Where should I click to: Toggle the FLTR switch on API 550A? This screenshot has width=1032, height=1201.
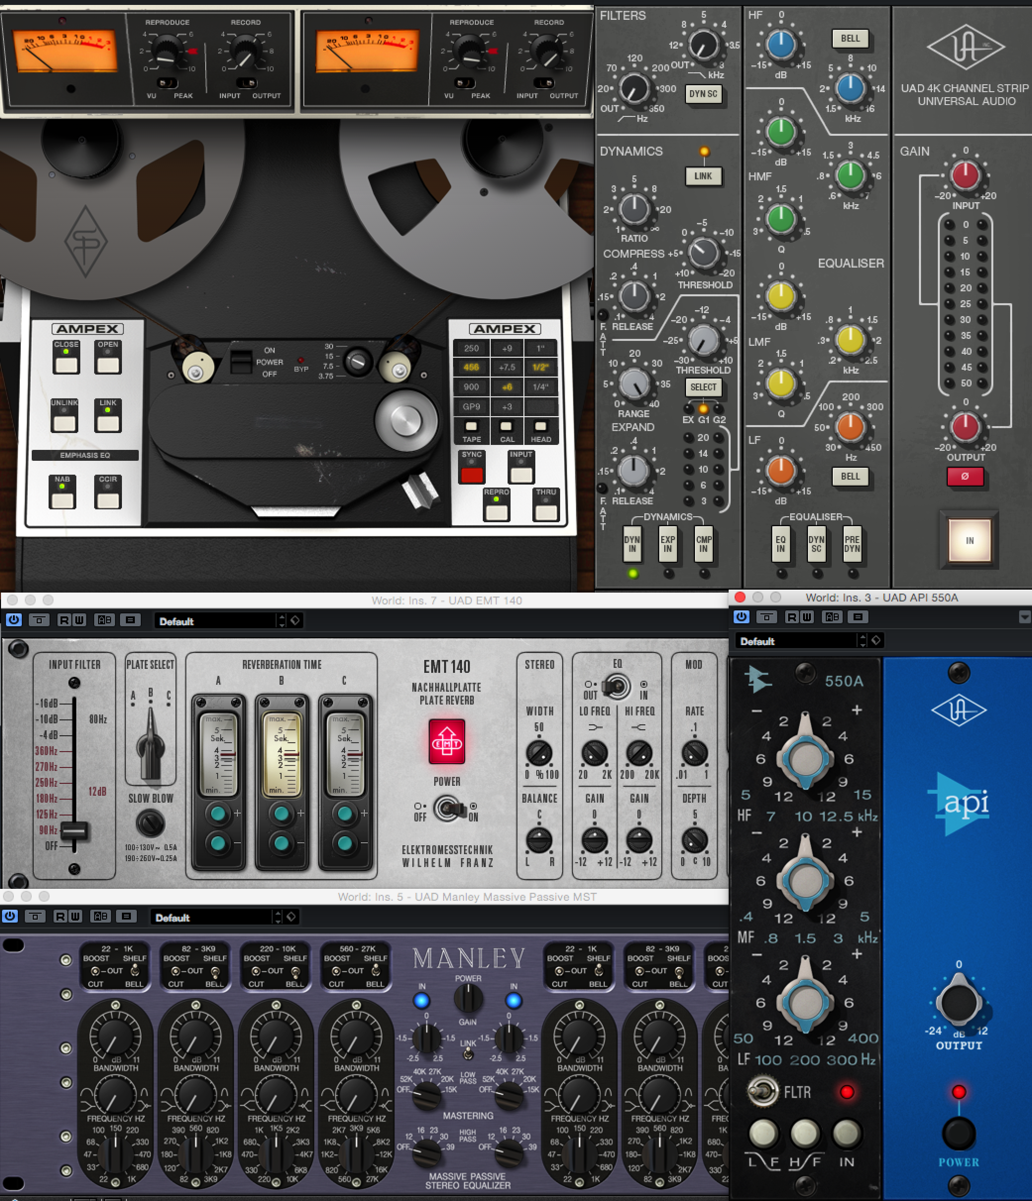tap(762, 1092)
